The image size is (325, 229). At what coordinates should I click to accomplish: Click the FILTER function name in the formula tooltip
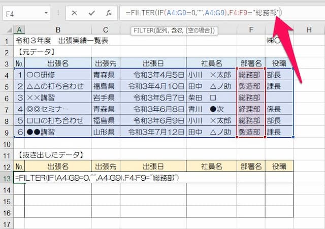[143, 30]
